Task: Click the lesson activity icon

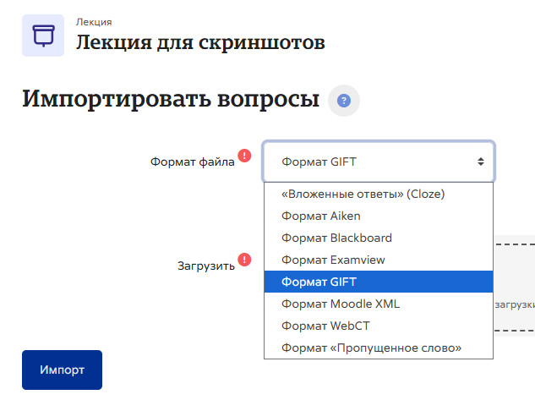Action: 42,36
